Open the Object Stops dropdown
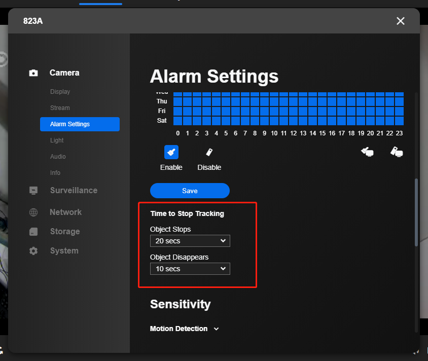Screen dimensions: 428x361 [x=190, y=241]
